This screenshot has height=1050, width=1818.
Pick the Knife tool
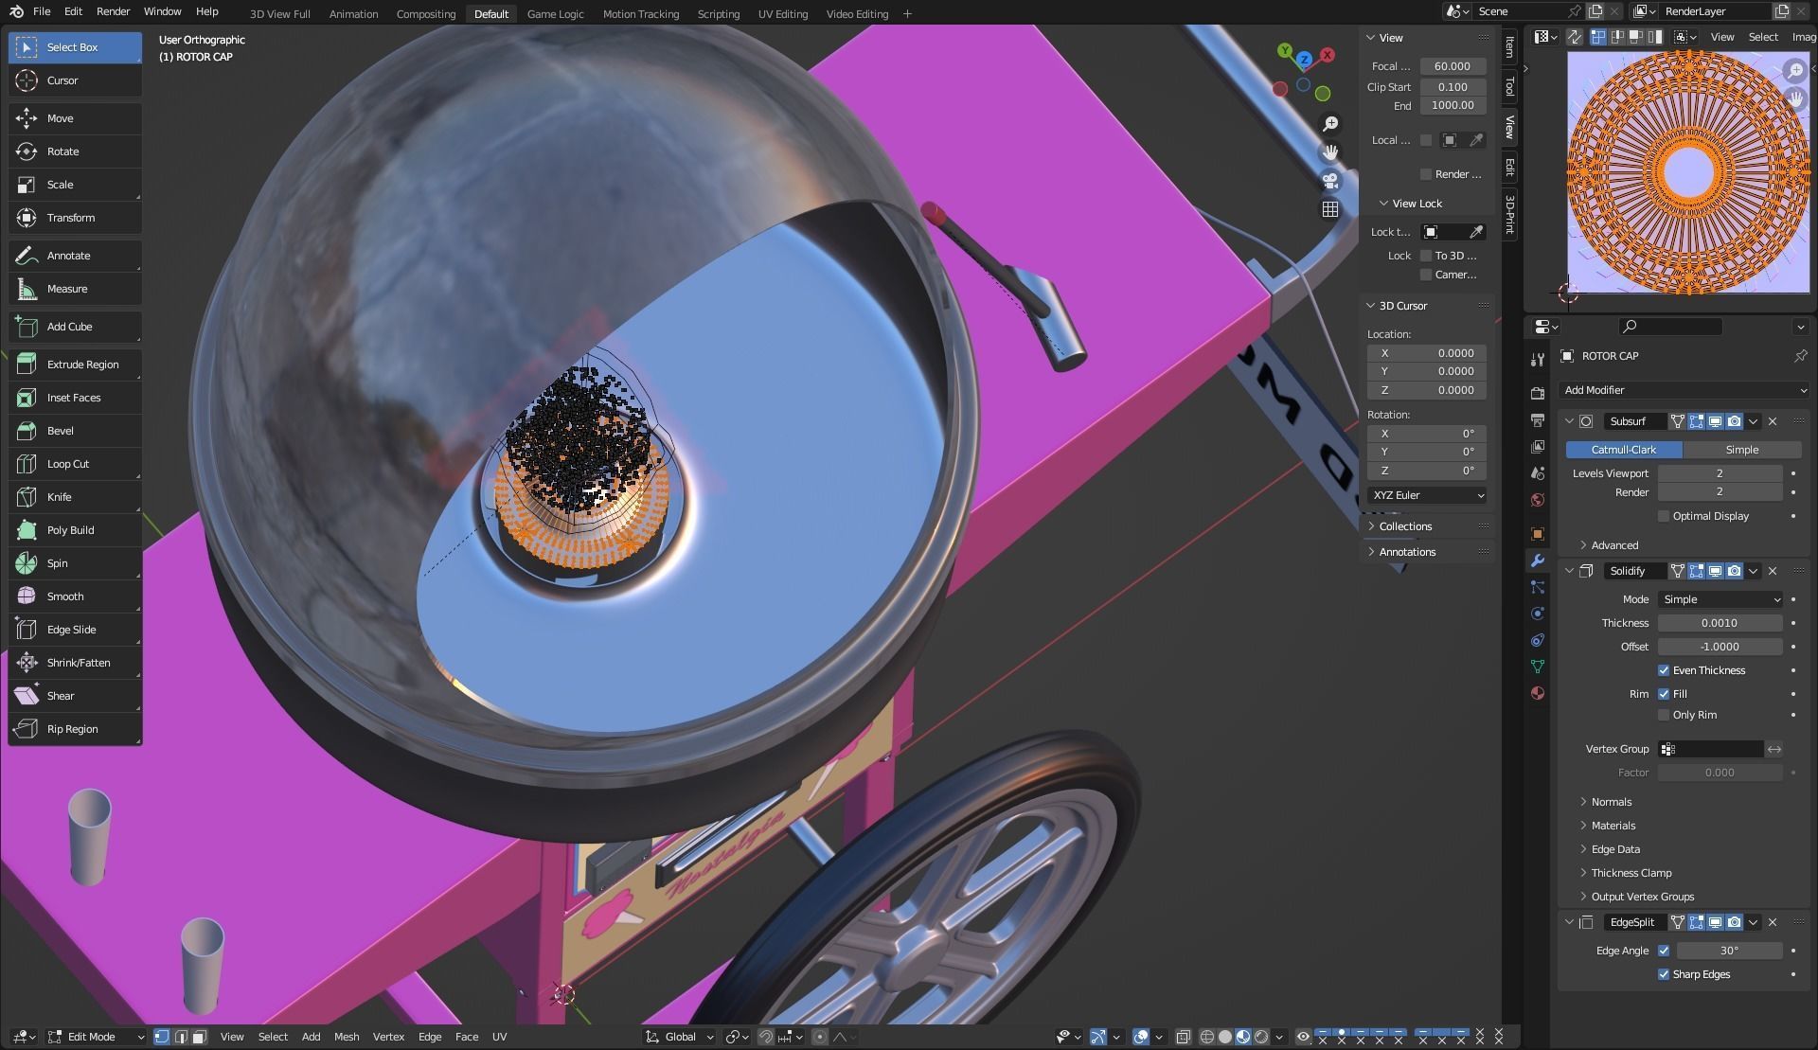(x=75, y=497)
